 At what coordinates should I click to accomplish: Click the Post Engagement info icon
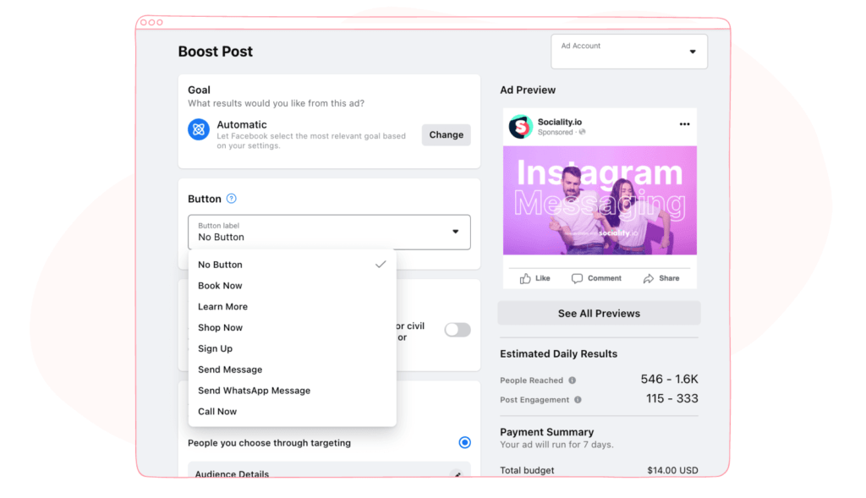578,400
